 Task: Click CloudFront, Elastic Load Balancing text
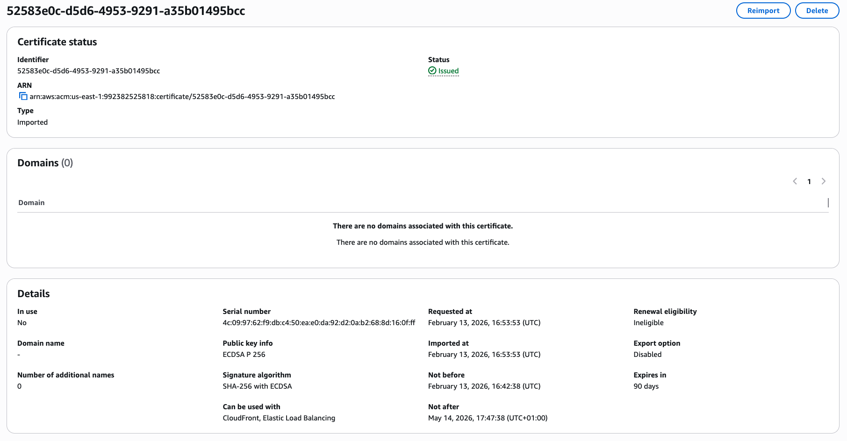(x=279, y=418)
